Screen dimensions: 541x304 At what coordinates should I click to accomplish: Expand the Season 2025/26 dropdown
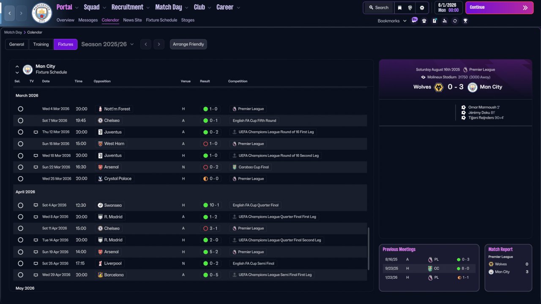[x=107, y=44]
